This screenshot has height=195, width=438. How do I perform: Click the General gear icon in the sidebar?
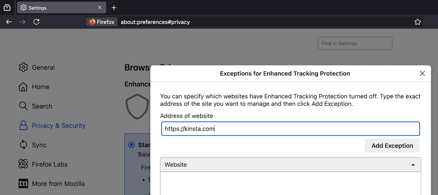(x=23, y=67)
